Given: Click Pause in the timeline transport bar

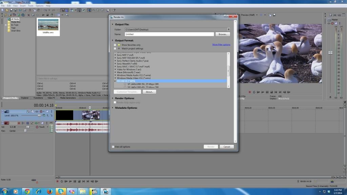Looking at the screenshot, I should point(75,181).
